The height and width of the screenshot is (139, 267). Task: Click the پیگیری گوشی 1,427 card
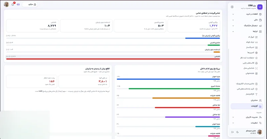click(194, 26)
